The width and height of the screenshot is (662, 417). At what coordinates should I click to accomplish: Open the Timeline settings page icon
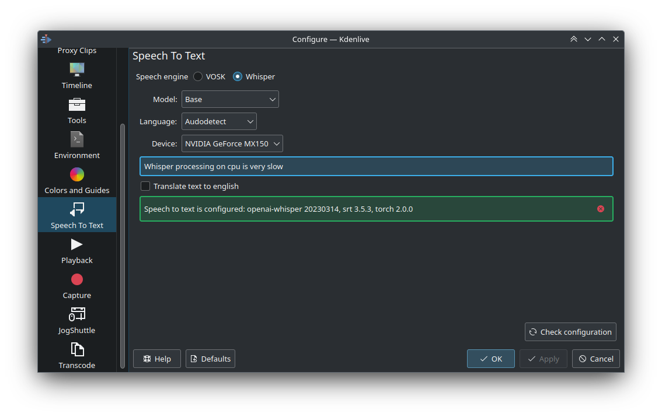click(x=77, y=69)
